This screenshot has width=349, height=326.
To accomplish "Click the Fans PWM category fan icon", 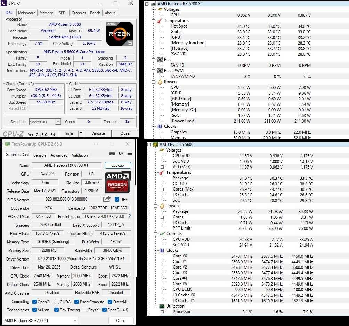I will 160,71.
